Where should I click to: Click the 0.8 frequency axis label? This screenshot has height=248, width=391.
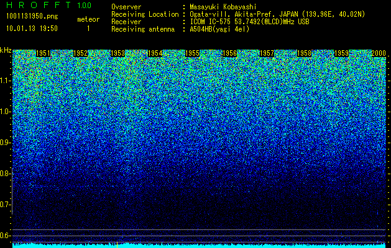coord(6,174)
